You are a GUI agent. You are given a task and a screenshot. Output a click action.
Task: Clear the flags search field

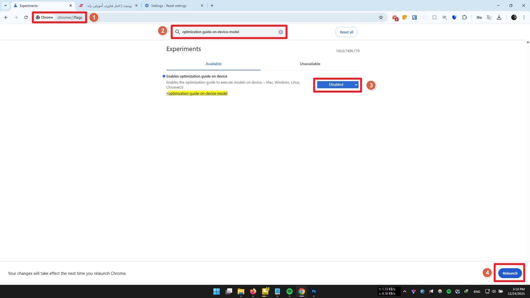point(280,32)
